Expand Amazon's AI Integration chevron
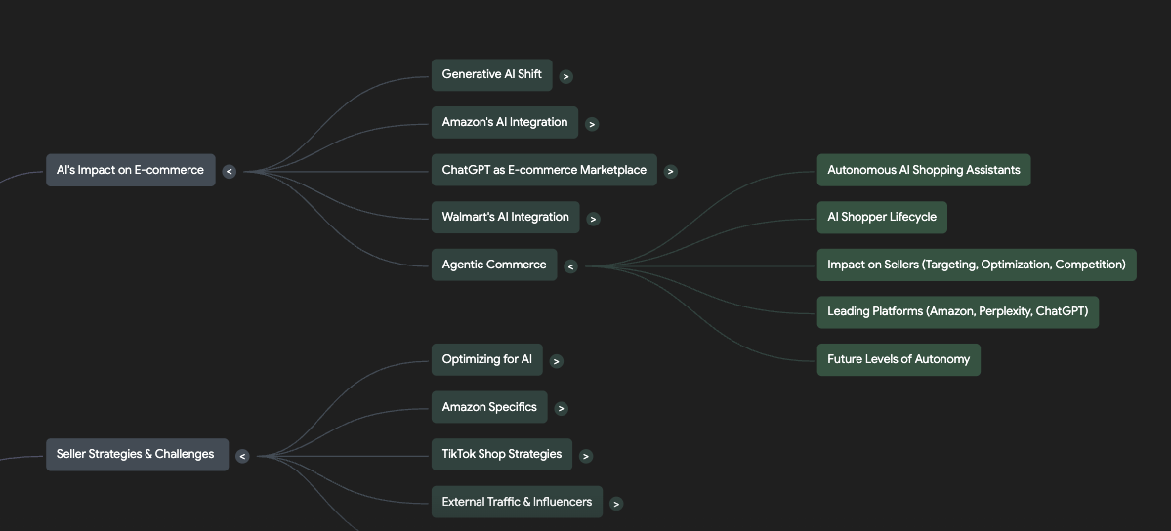1171x531 pixels. (x=592, y=124)
